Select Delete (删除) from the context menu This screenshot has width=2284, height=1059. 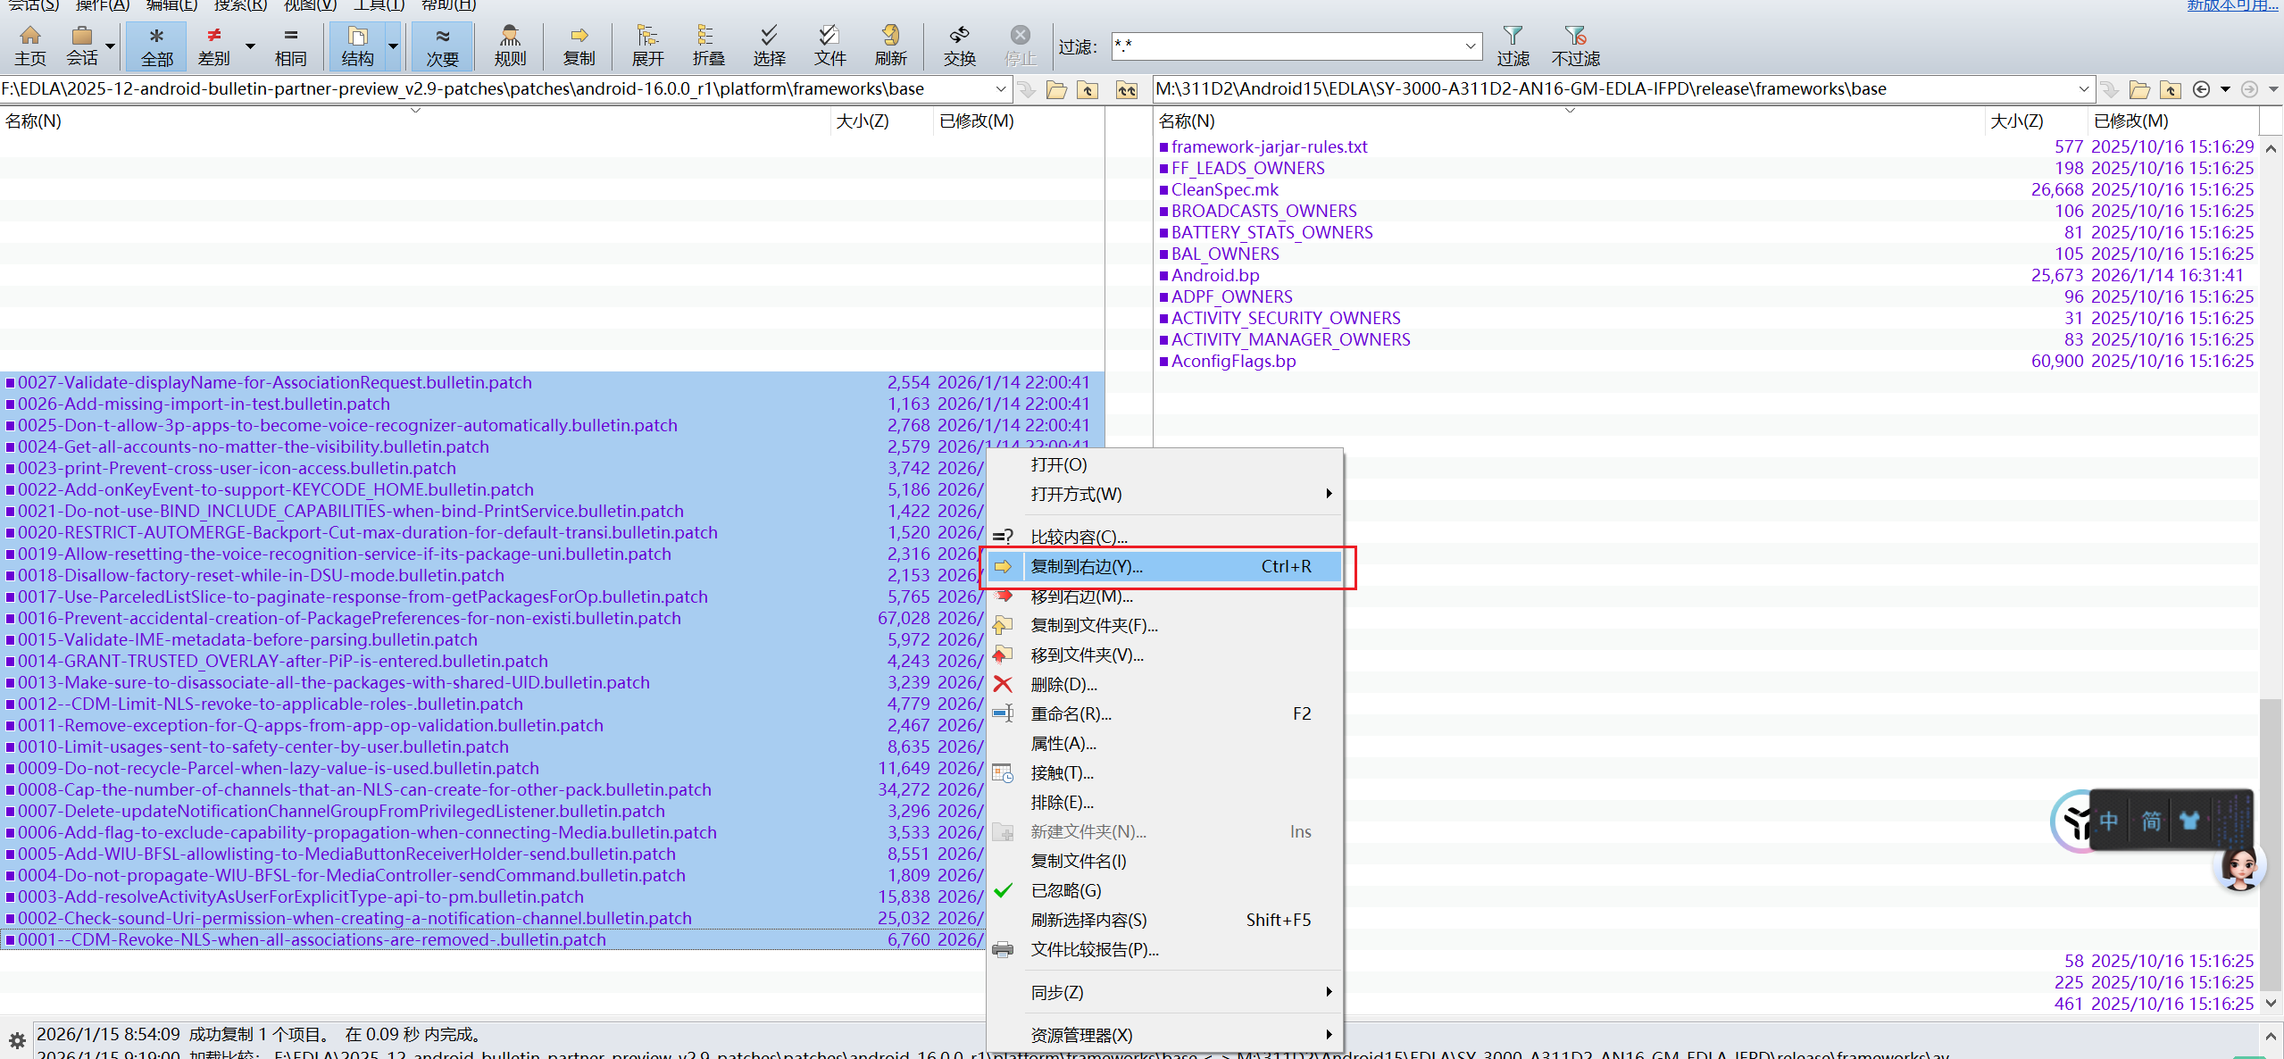1063,685
